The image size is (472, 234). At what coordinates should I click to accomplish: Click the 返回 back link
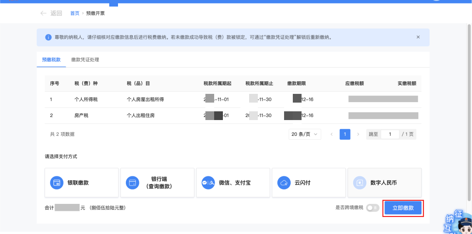[56, 13]
